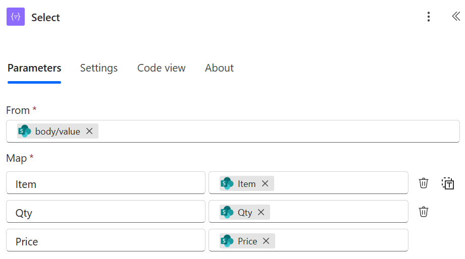Switch to Code view tab

tap(161, 68)
